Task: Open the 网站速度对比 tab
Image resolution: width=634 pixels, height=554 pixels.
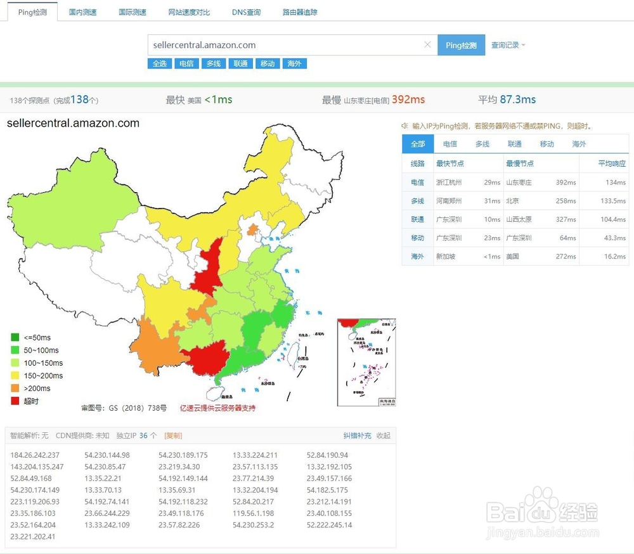Action: coord(189,12)
